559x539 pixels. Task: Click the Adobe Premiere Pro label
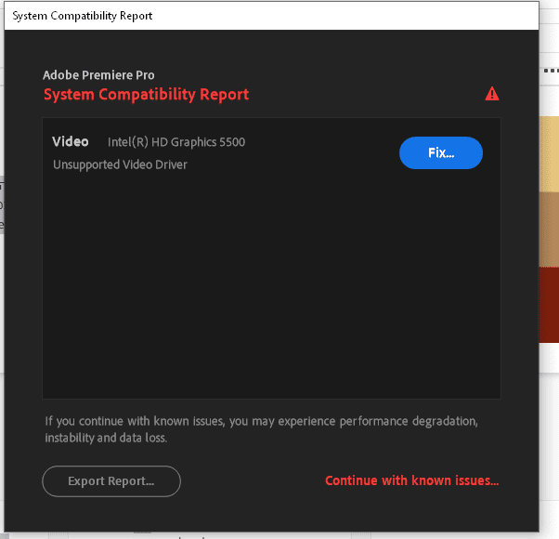[x=98, y=75]
